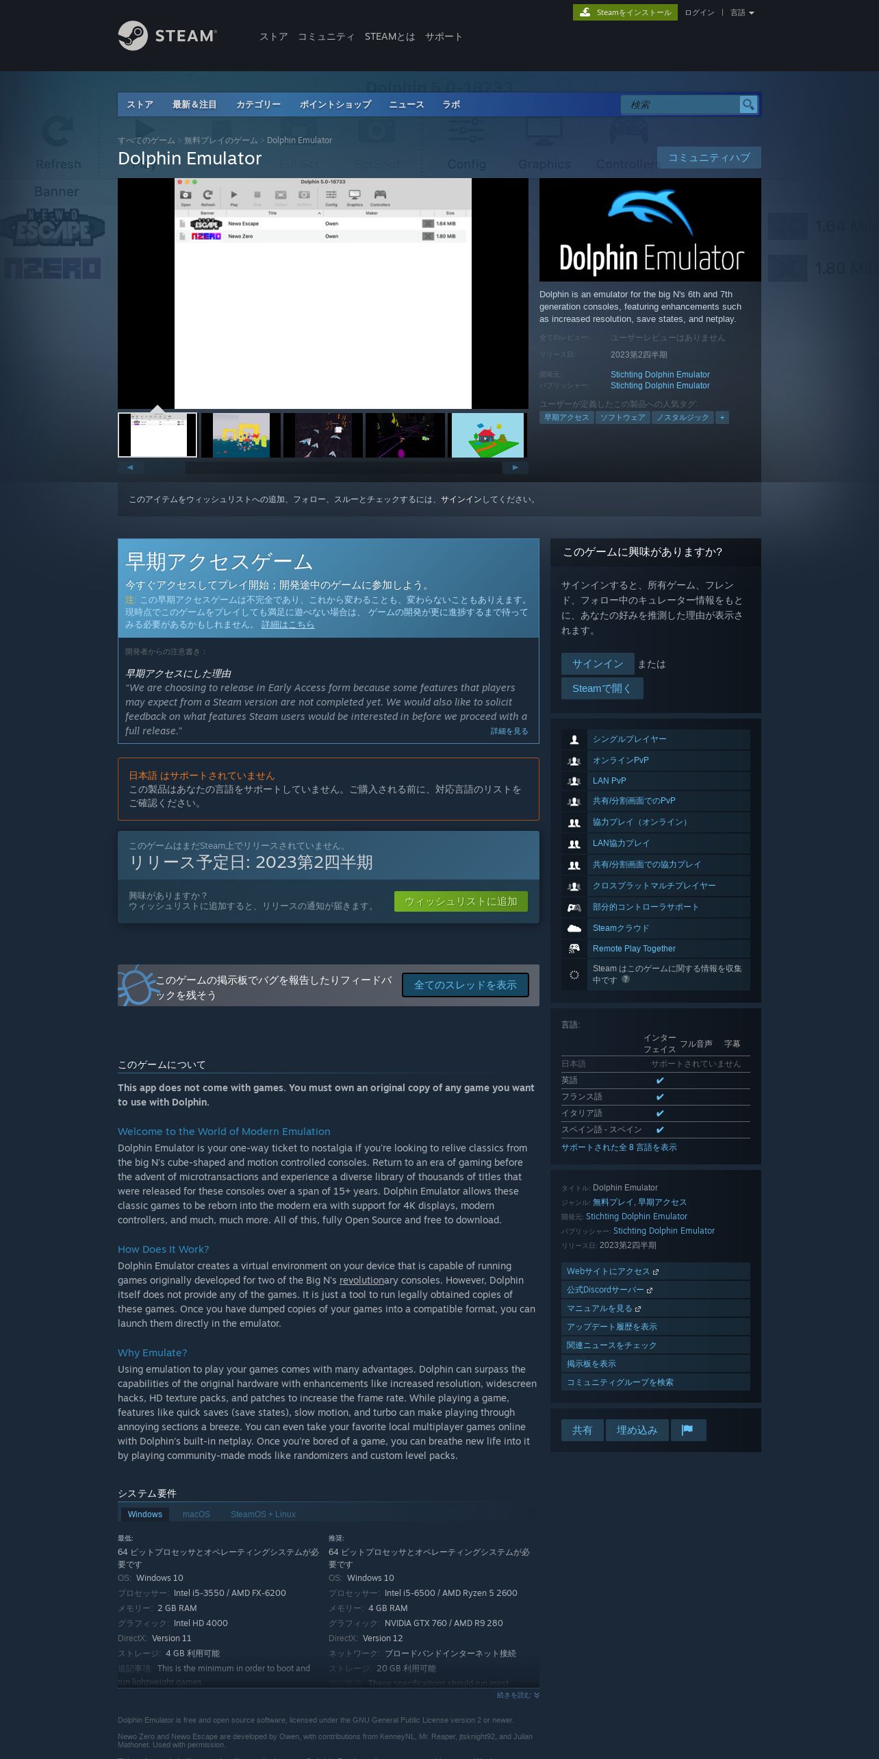The height and width of the screenshot is (1759, 879).
Task: Open the Stichting Dolphin Emulator developer link
Action: pos(660,375)
